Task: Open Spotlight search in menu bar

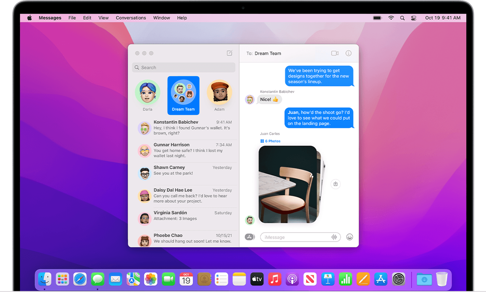Action: (x=402, y=18)
